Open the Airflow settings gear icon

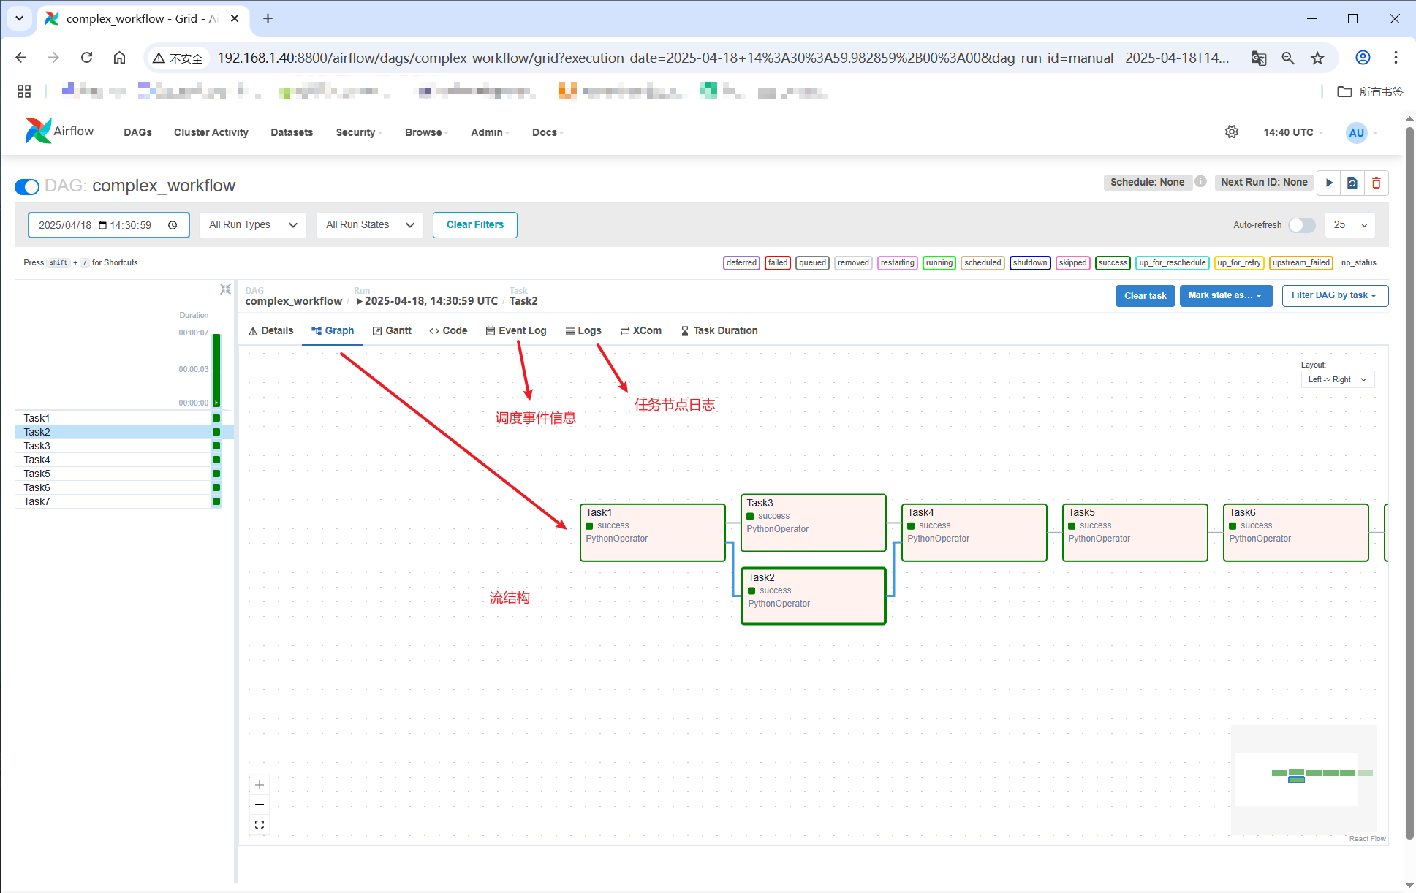pyautogui.click(x=1232, y=132)
